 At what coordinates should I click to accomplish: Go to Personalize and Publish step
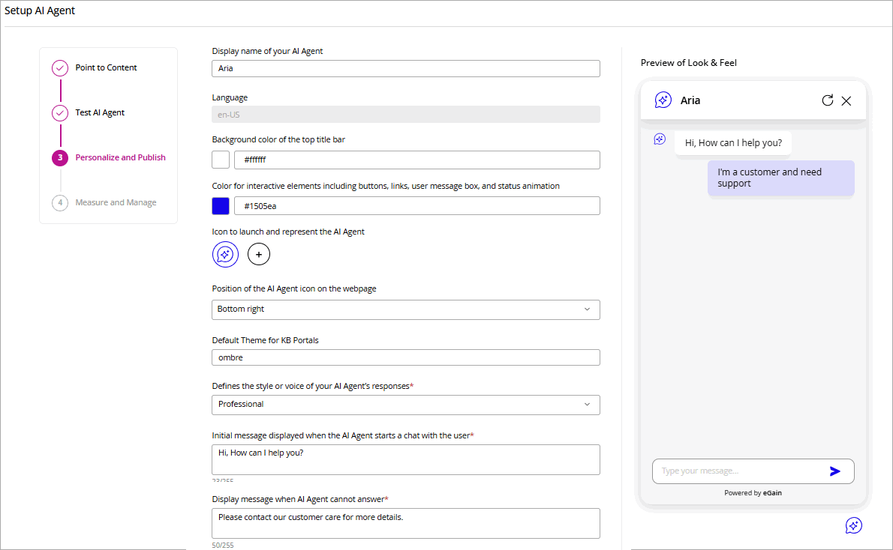[120, 158]
